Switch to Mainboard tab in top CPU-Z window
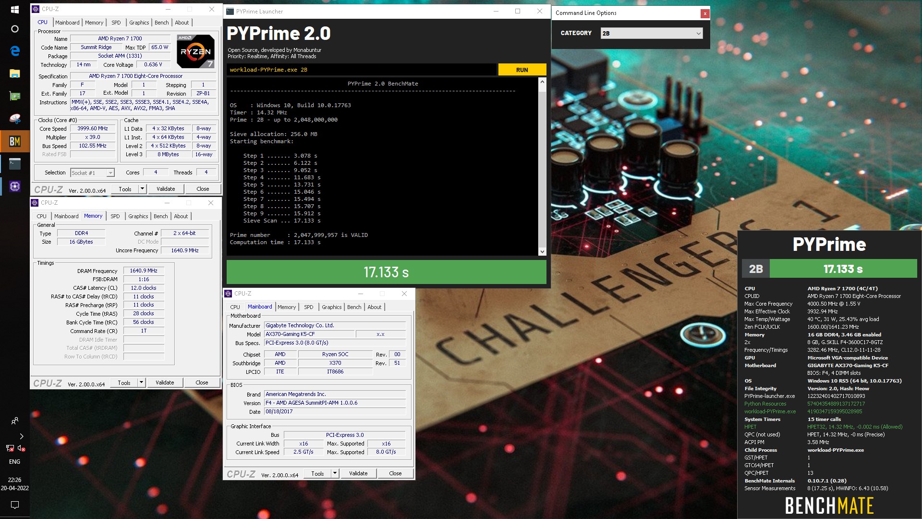This screenshot has height=519, width=922. [67, 23]
